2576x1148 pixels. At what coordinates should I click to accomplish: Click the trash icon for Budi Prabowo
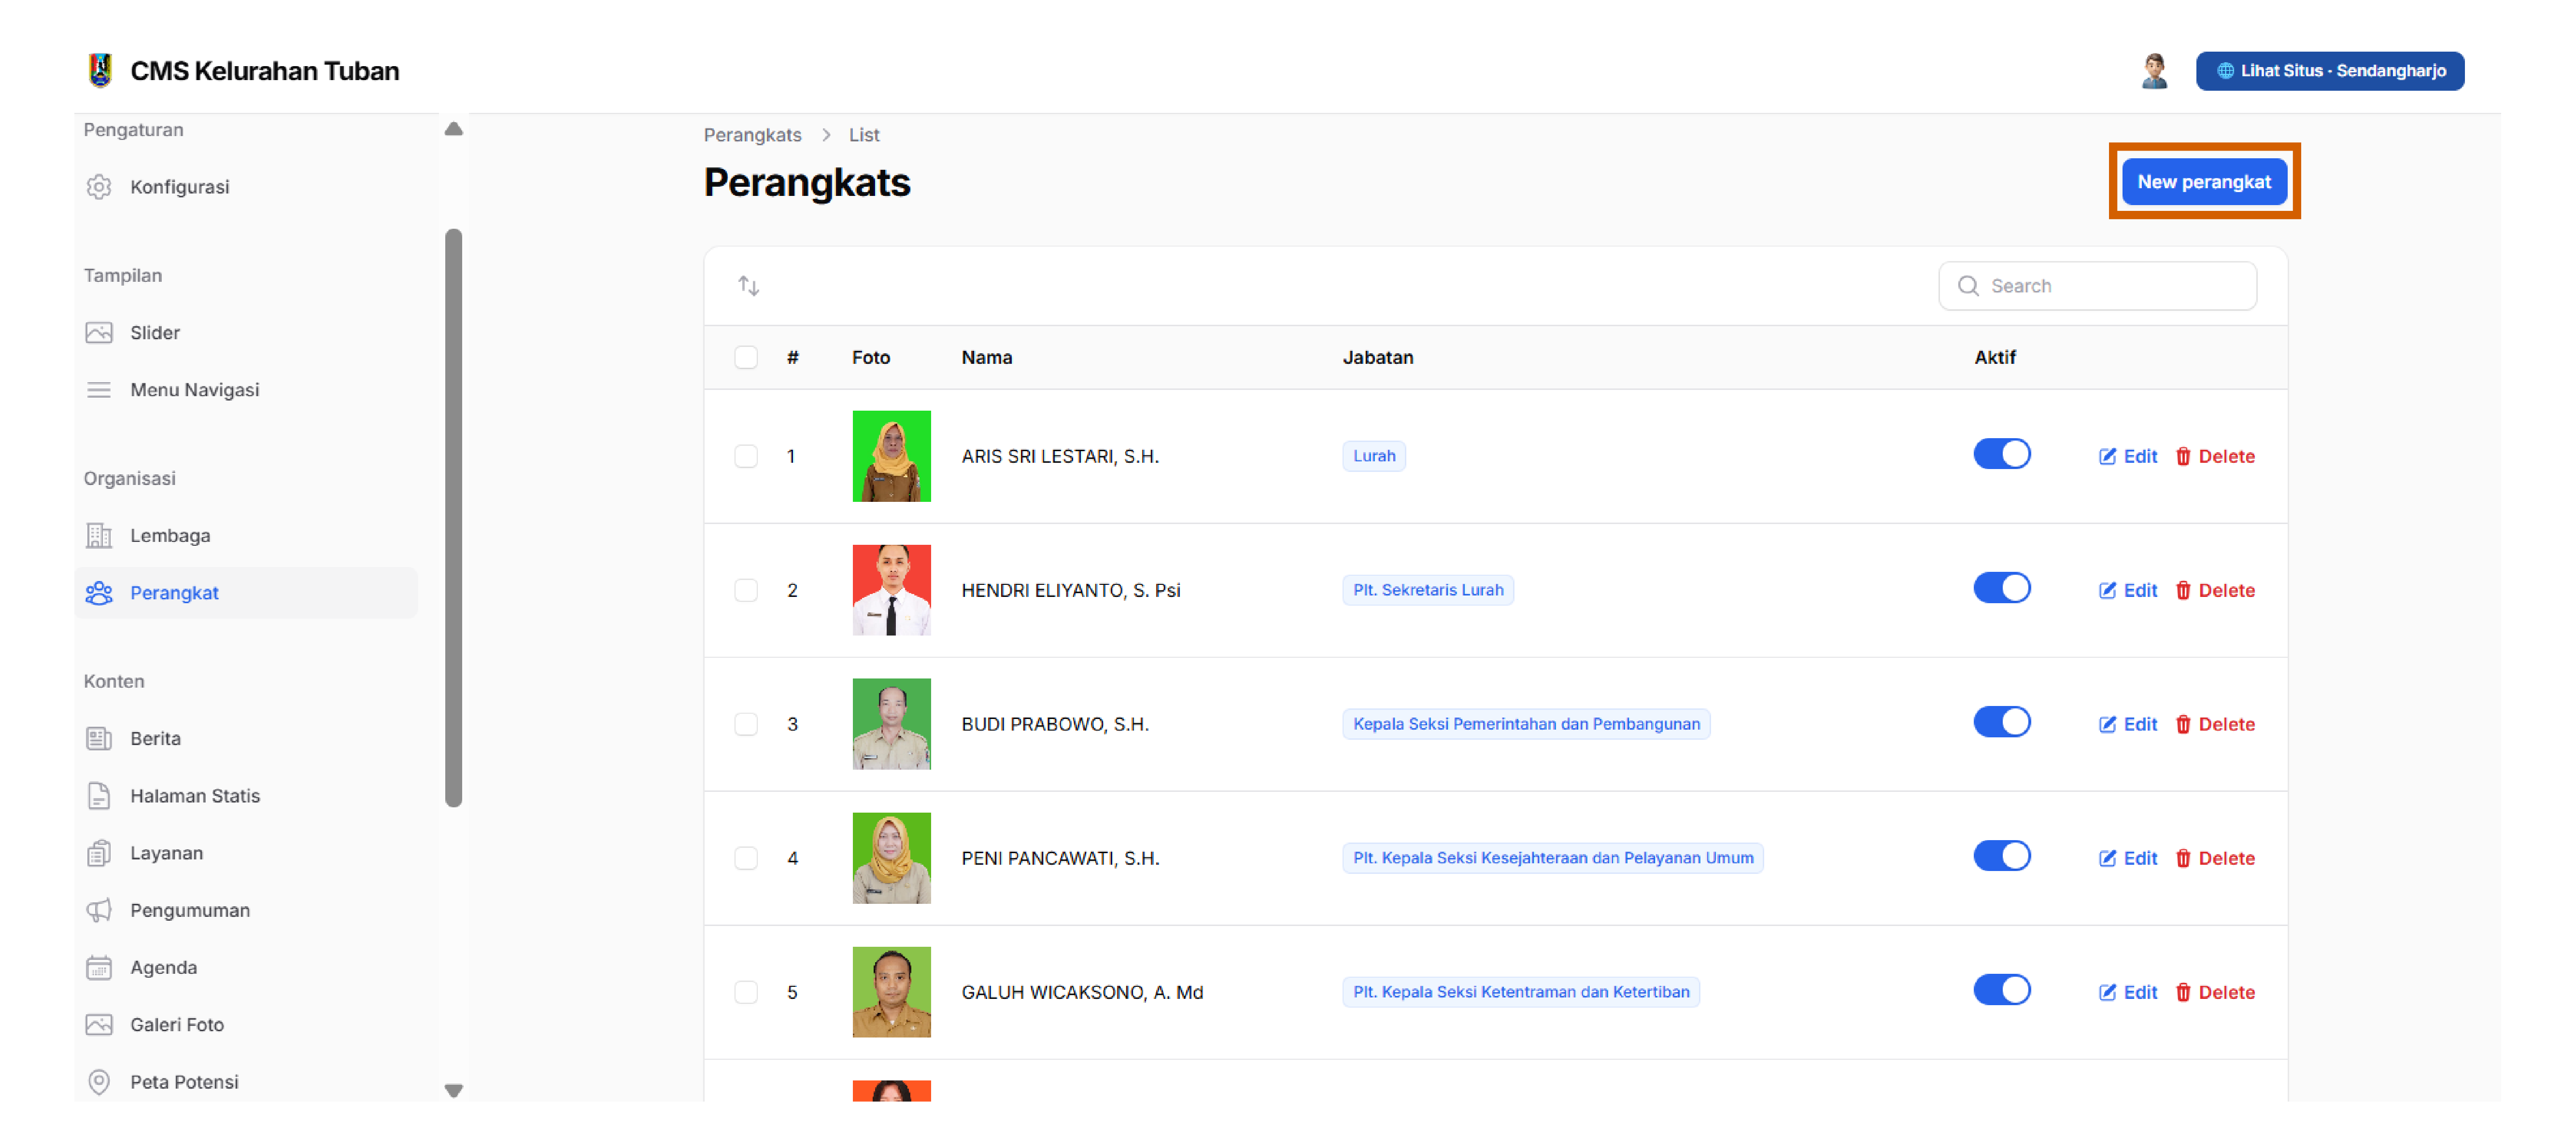point(2183,724)
